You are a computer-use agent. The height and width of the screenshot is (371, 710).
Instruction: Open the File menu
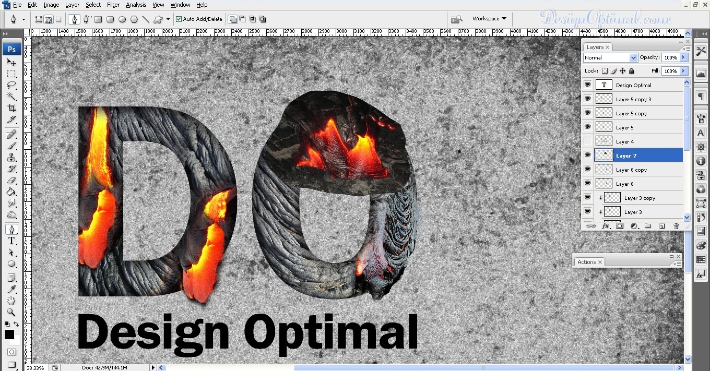(x=17, y=5)
